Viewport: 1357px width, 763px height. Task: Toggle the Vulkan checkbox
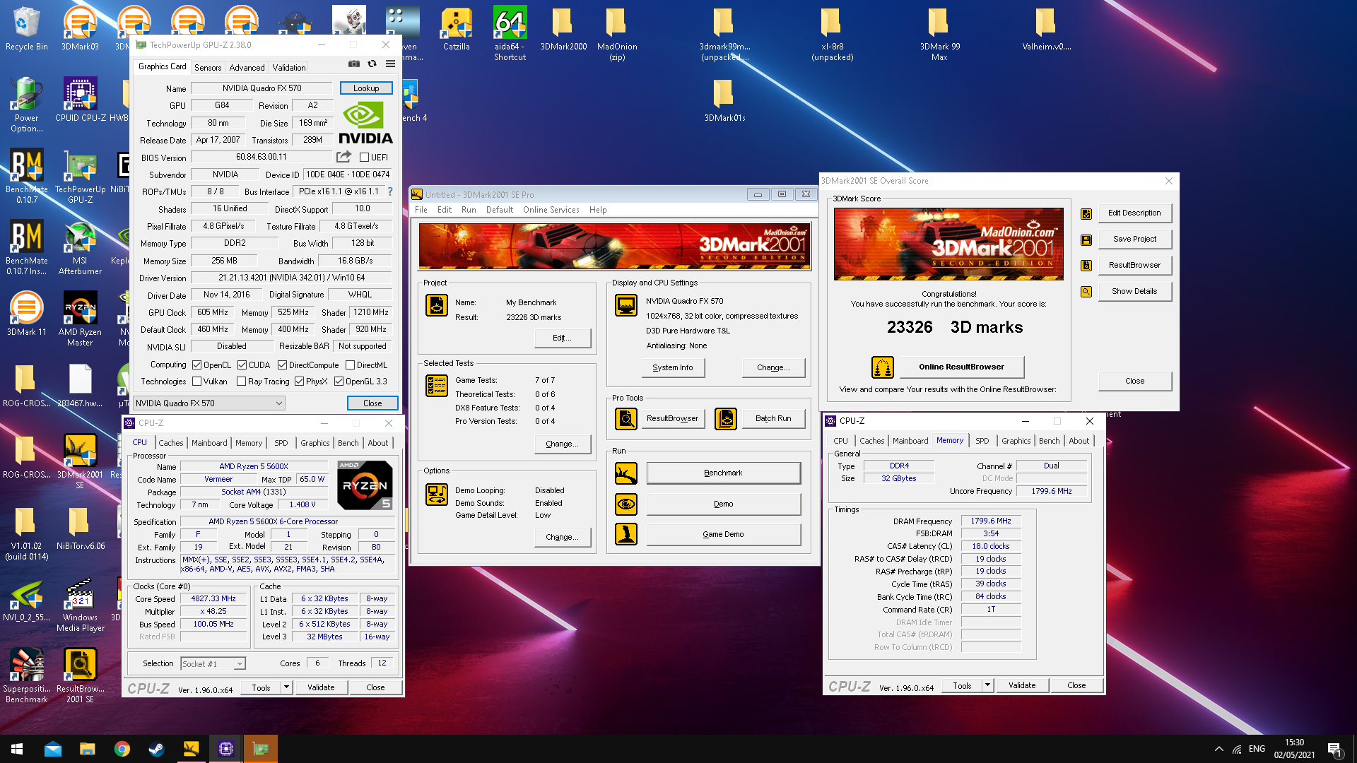coord(197,381)
